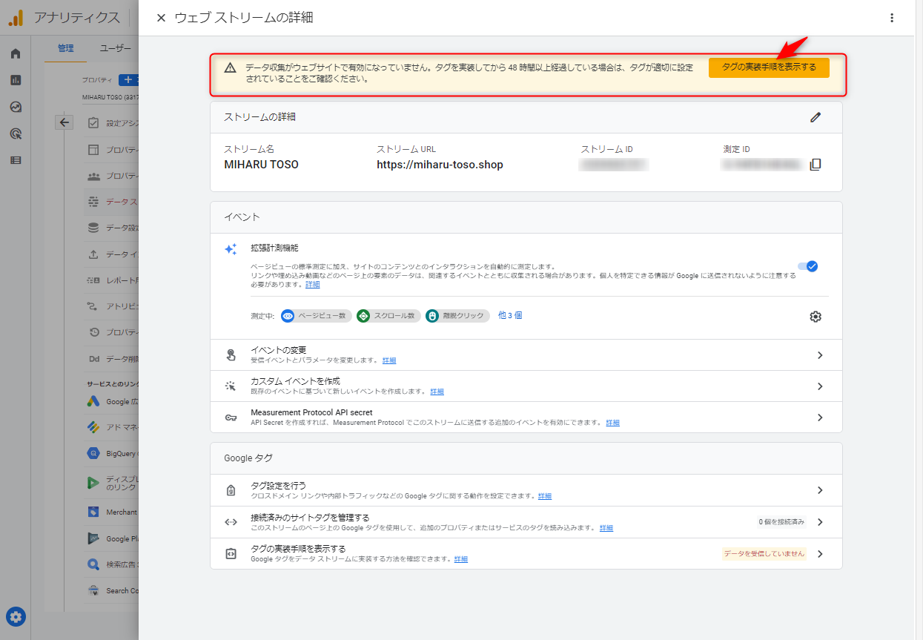Click the スクロール数 chip
This screenshot has height=640, width=923.
tap(388, 316)
